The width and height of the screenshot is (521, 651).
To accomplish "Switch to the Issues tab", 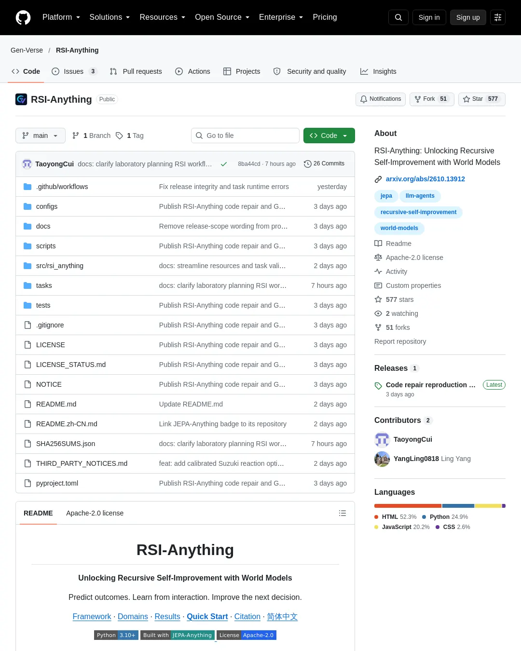I will 74,71.
